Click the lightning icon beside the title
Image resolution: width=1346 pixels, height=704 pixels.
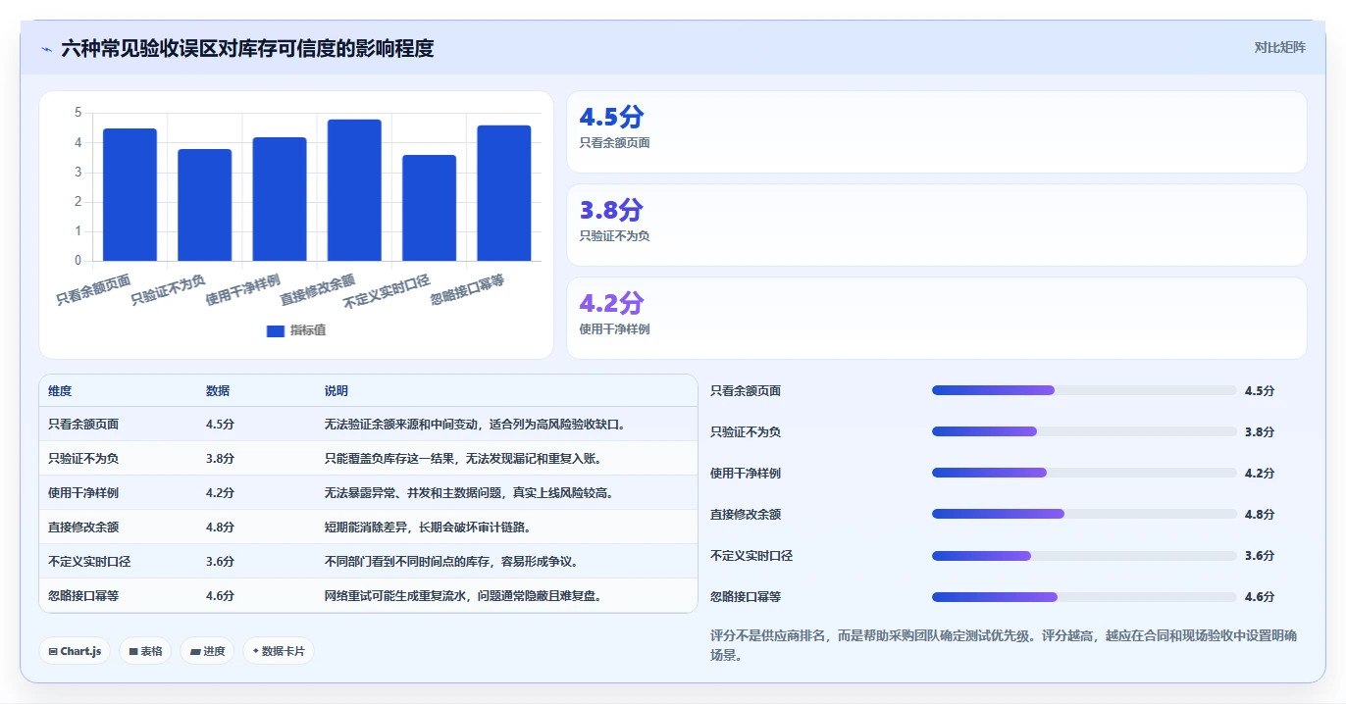tap(46, 49)
